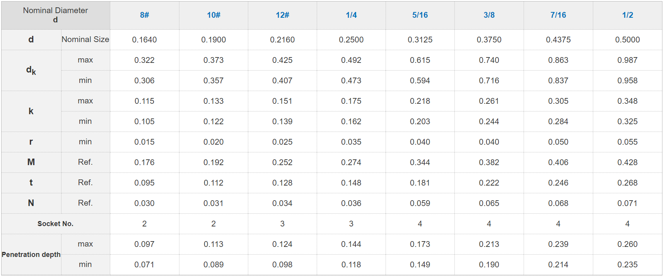Open the 5/16 column header link
Image resolution: width=664 pixels, height=277 pixels.
click(x=420, y=15)
